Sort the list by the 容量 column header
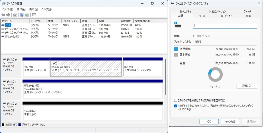 pos(108,21)
